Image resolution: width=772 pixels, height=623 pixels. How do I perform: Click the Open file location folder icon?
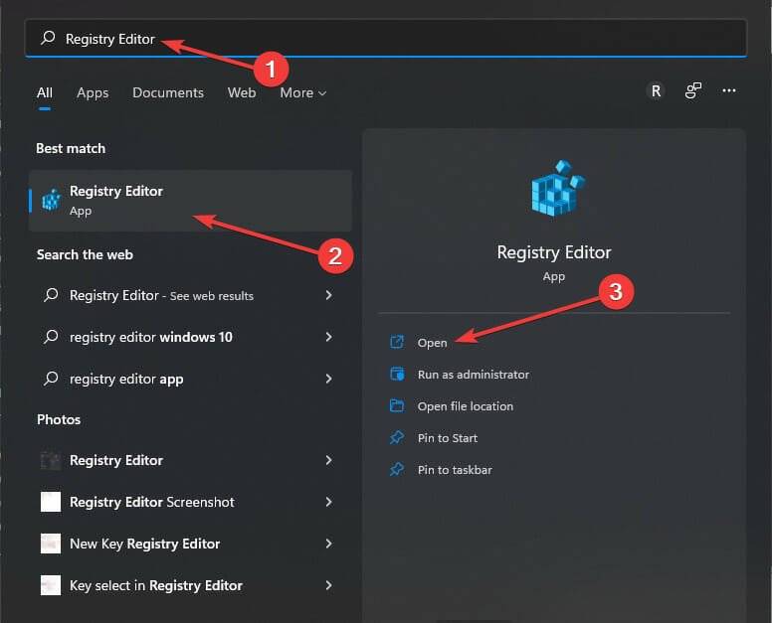pos(397,405)
